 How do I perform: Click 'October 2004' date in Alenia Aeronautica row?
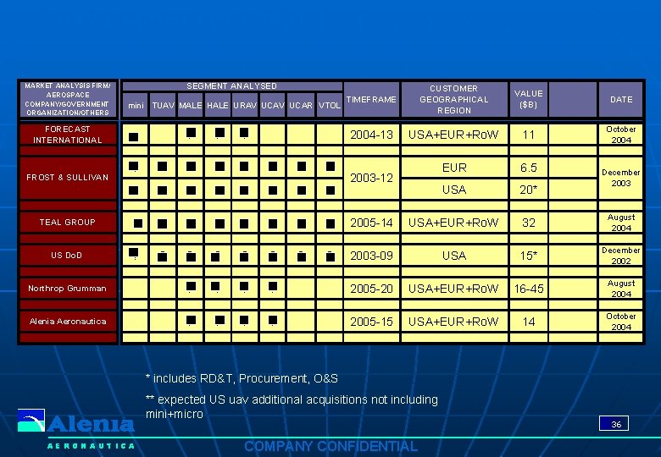click(x=621, y=322)
